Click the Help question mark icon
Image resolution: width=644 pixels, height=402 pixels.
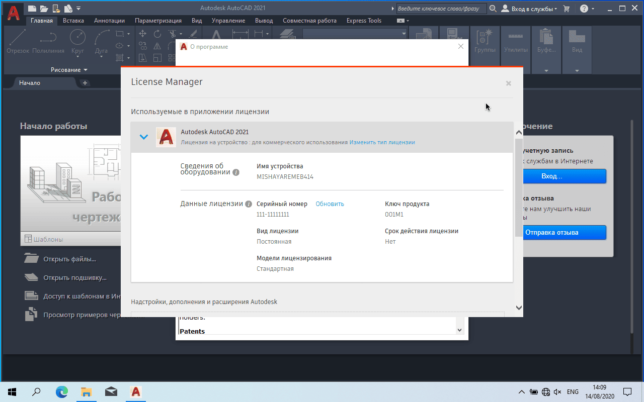point(584,9)
